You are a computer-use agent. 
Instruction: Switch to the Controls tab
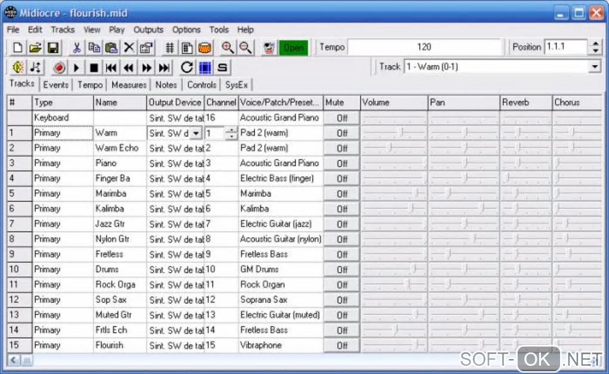pos(202,85)
